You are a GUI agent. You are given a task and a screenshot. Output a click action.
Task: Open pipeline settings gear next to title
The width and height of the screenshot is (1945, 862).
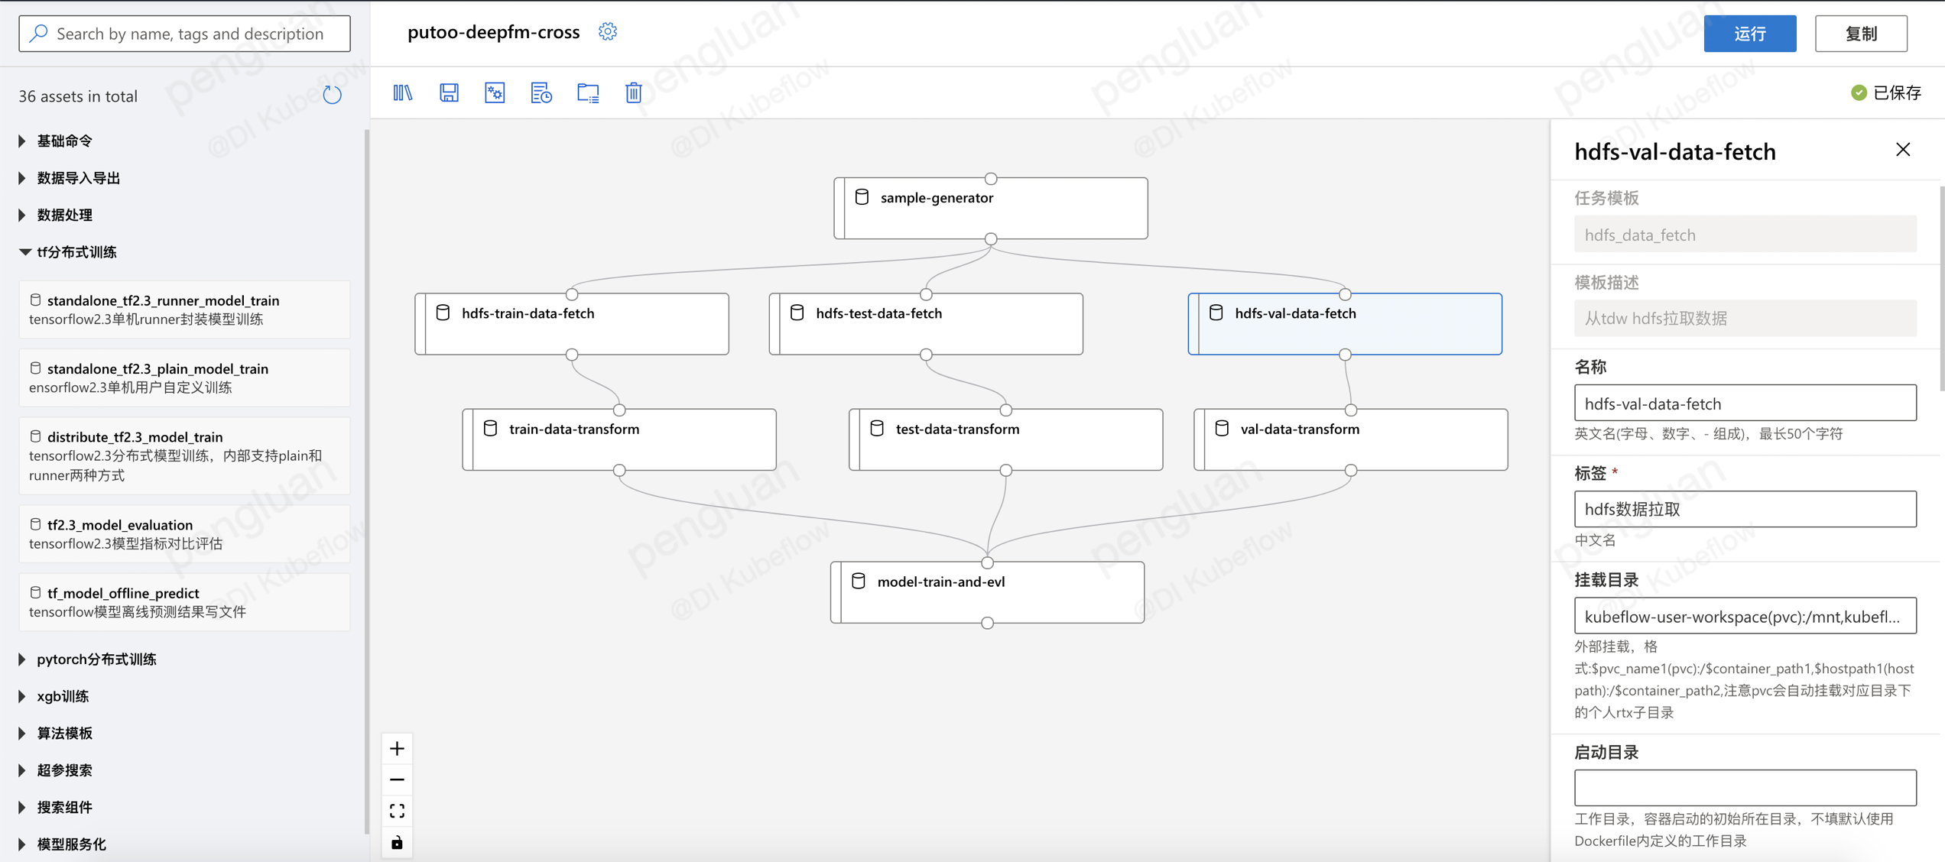608,32
